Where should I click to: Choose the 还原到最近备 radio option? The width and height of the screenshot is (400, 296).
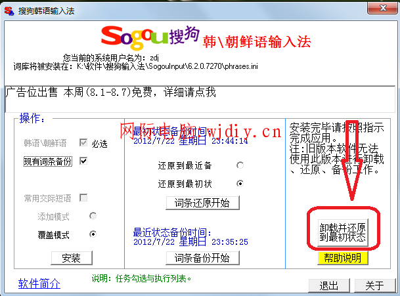pyautogui.click(x=240, y=165)
